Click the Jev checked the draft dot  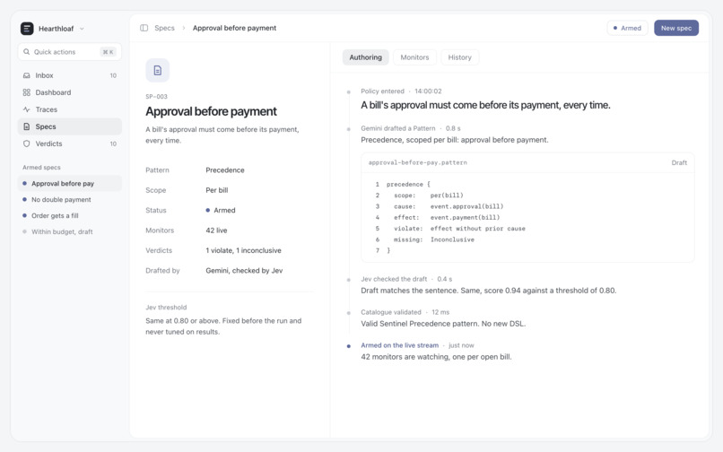click(x=349, y=280)
